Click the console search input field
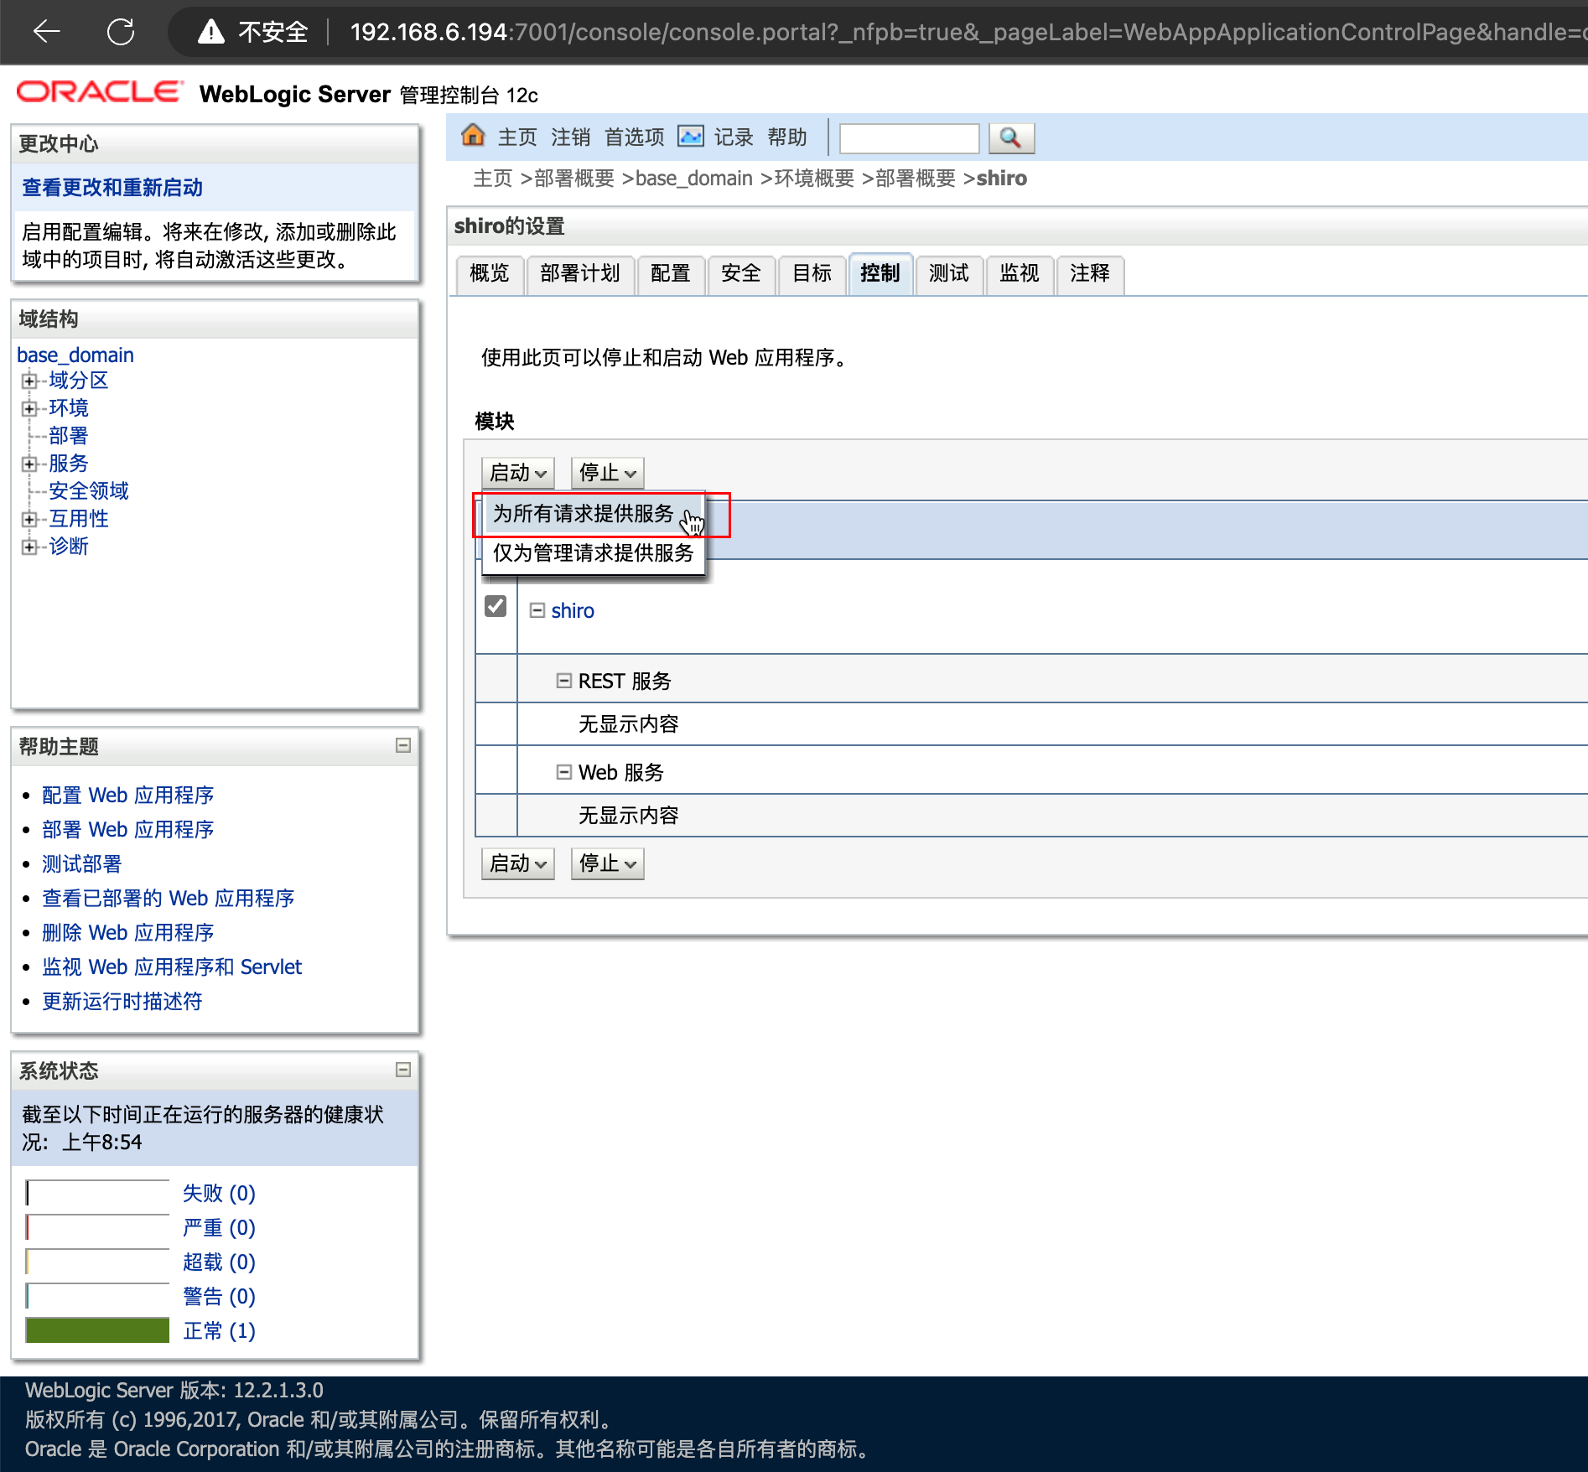 [x=909, y=138]
